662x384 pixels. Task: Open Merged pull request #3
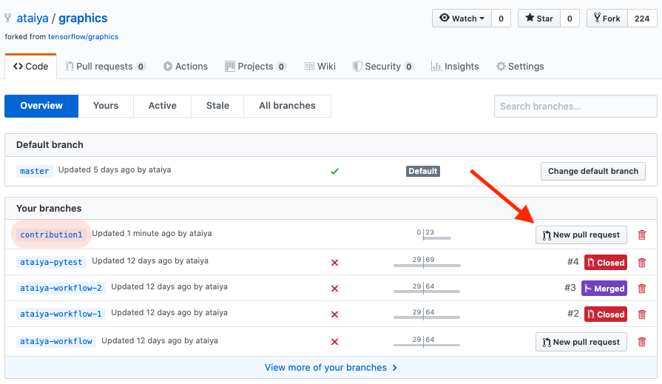click(x=604, y=289)
